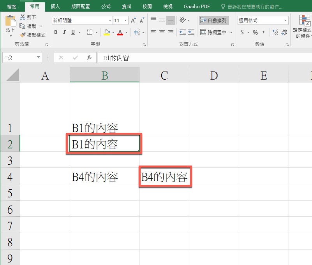312x265 pixels.
Task: Click the Tell Me lightbulb search box
Action: point(252,7)
